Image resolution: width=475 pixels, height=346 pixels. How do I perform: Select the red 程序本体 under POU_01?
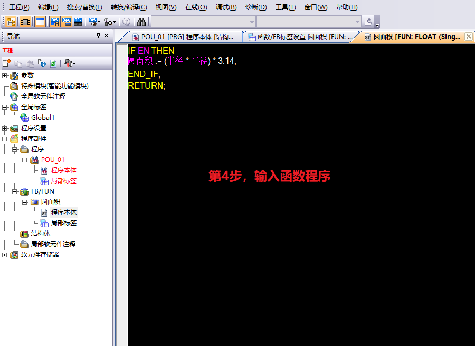click(64, 170)
